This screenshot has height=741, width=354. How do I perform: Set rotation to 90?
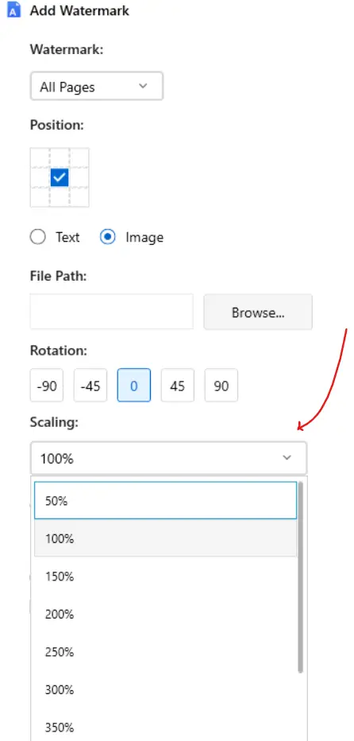coord(221,386)
